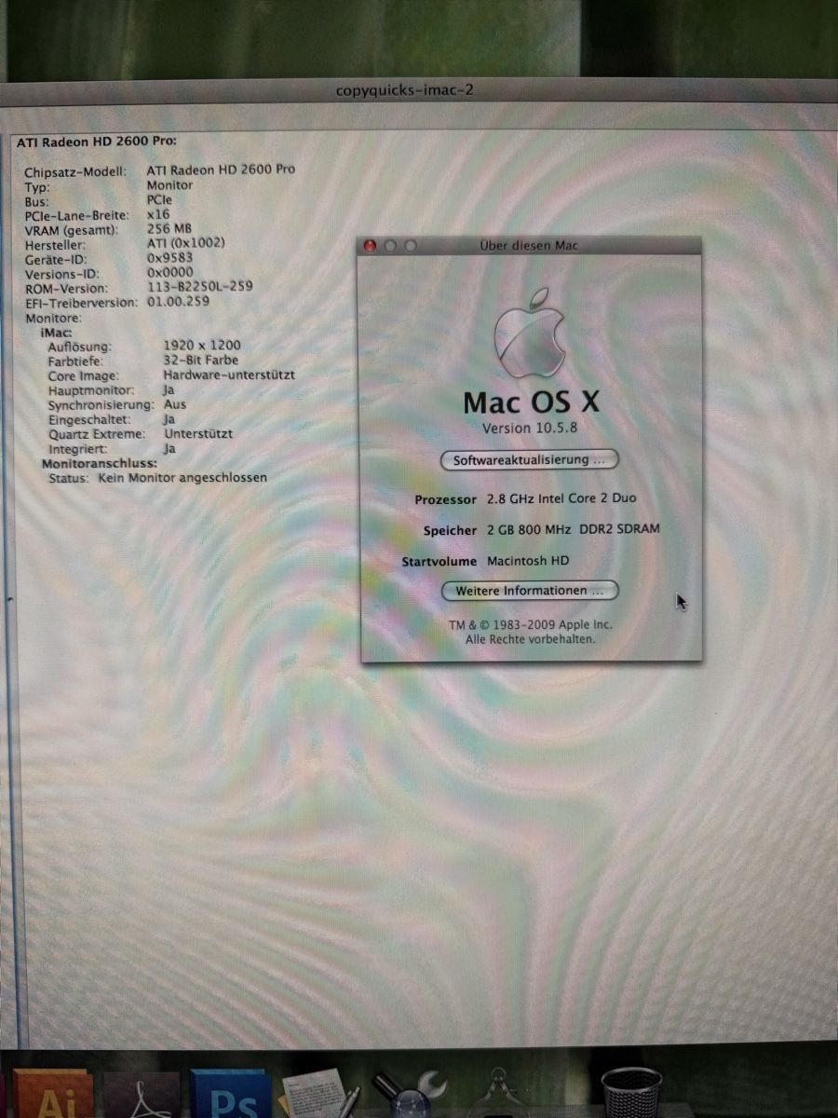Click the Monitore label
The height and width of the screenshot is (1118, 838).
53,318
